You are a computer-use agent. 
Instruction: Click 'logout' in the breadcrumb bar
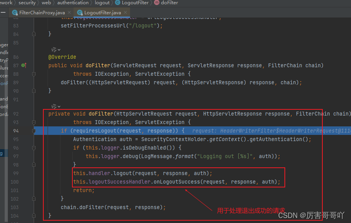click(102, 3)
